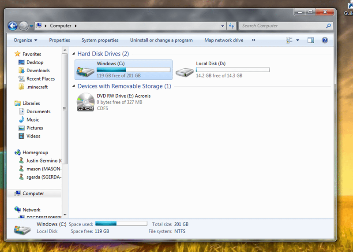Select Devices with Removable Storage (1) header
The width and height of the screenshot is (353, 252).
[124, 86]
